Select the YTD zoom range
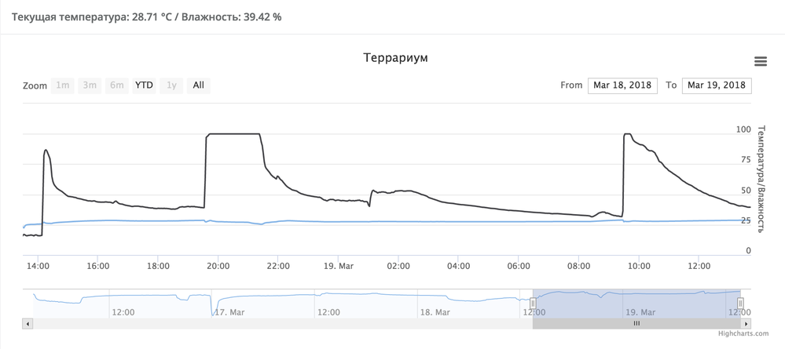The width and height of the screenshot is (785, 349). point(144,85)
